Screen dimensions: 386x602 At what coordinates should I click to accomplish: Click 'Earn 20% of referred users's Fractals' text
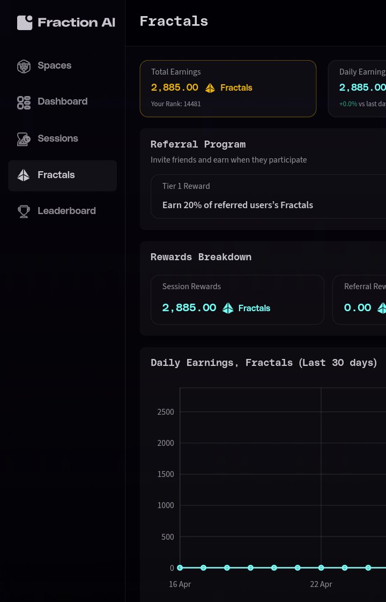(237, 205)
